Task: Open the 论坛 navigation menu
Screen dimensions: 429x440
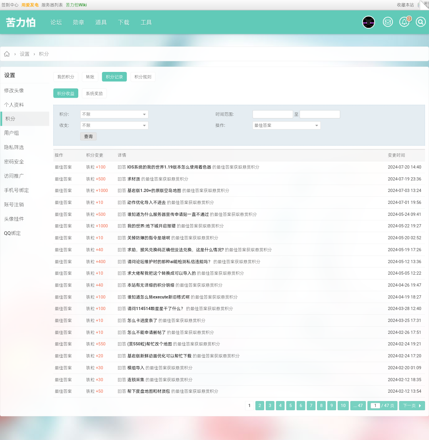Action: tap(56, 22)
